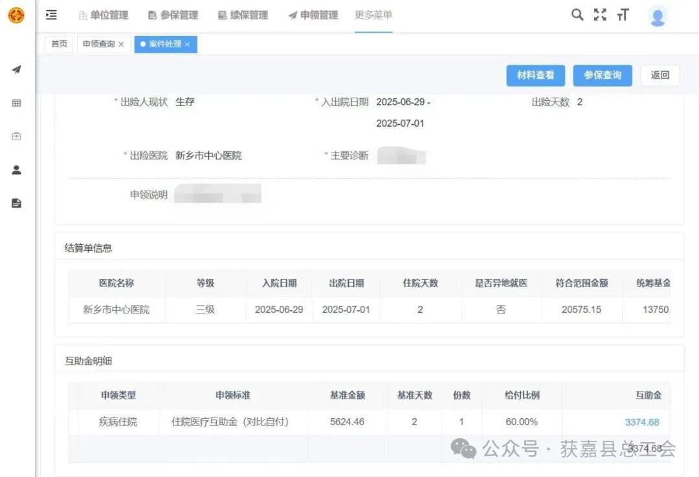699x477 pixels.
Task: Click the briefcase icon in sidebar
Action: [16, 136]
